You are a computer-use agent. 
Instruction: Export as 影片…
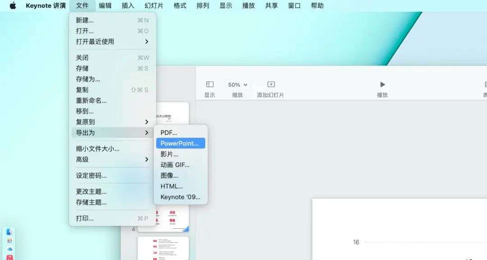181,154
